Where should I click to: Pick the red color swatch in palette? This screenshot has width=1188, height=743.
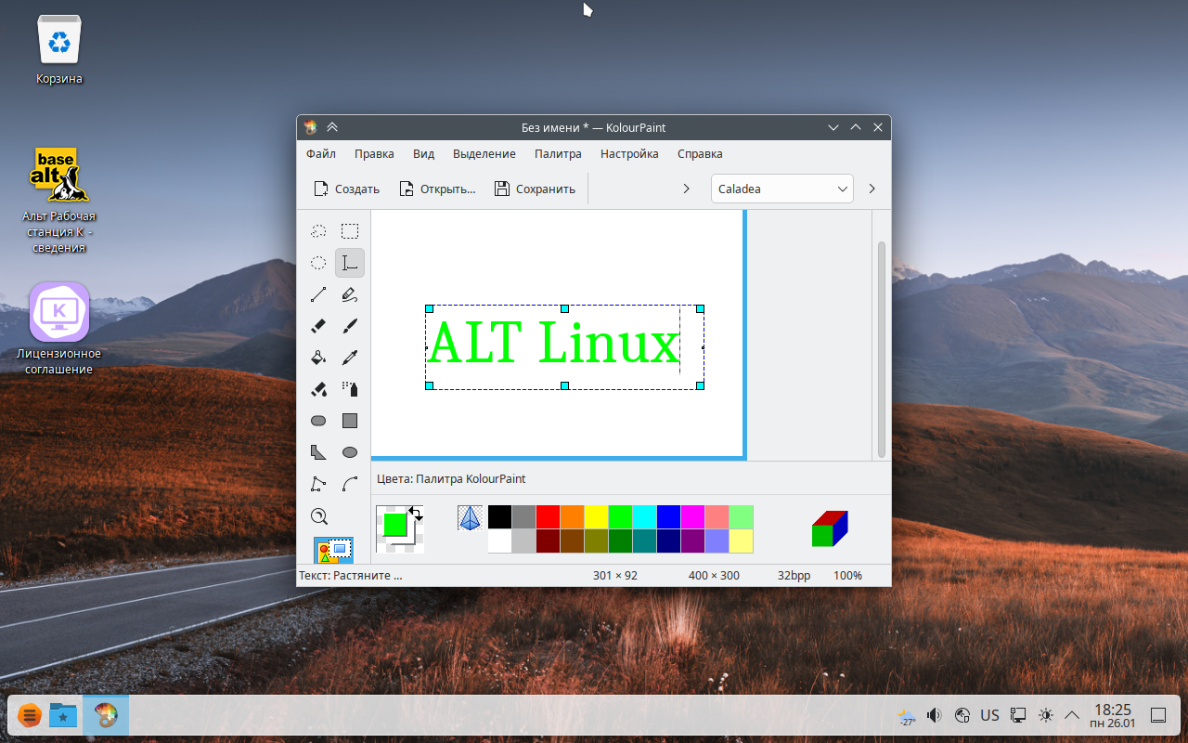click(x=548, y=516)
